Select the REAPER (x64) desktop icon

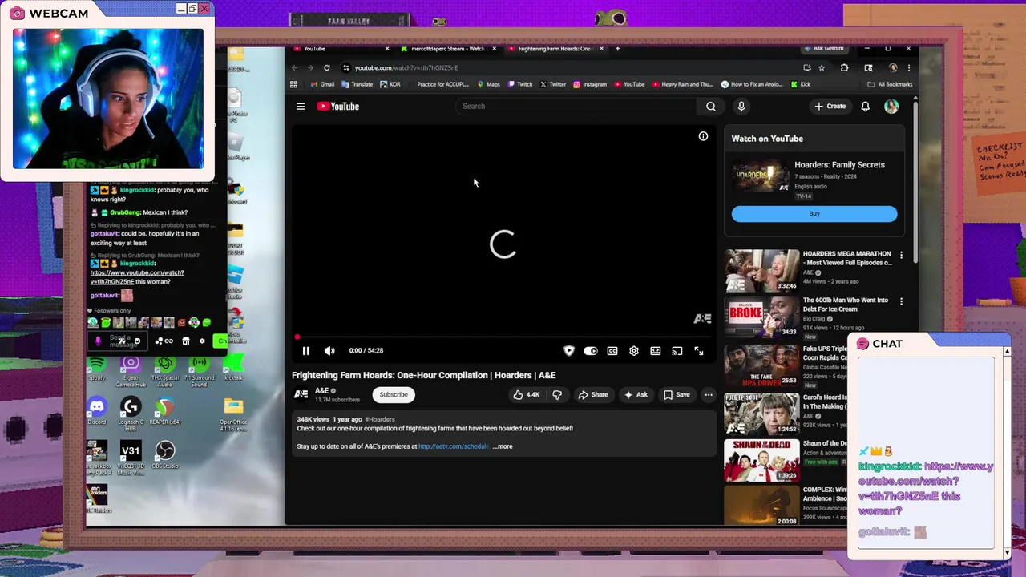tap(164, 410)
